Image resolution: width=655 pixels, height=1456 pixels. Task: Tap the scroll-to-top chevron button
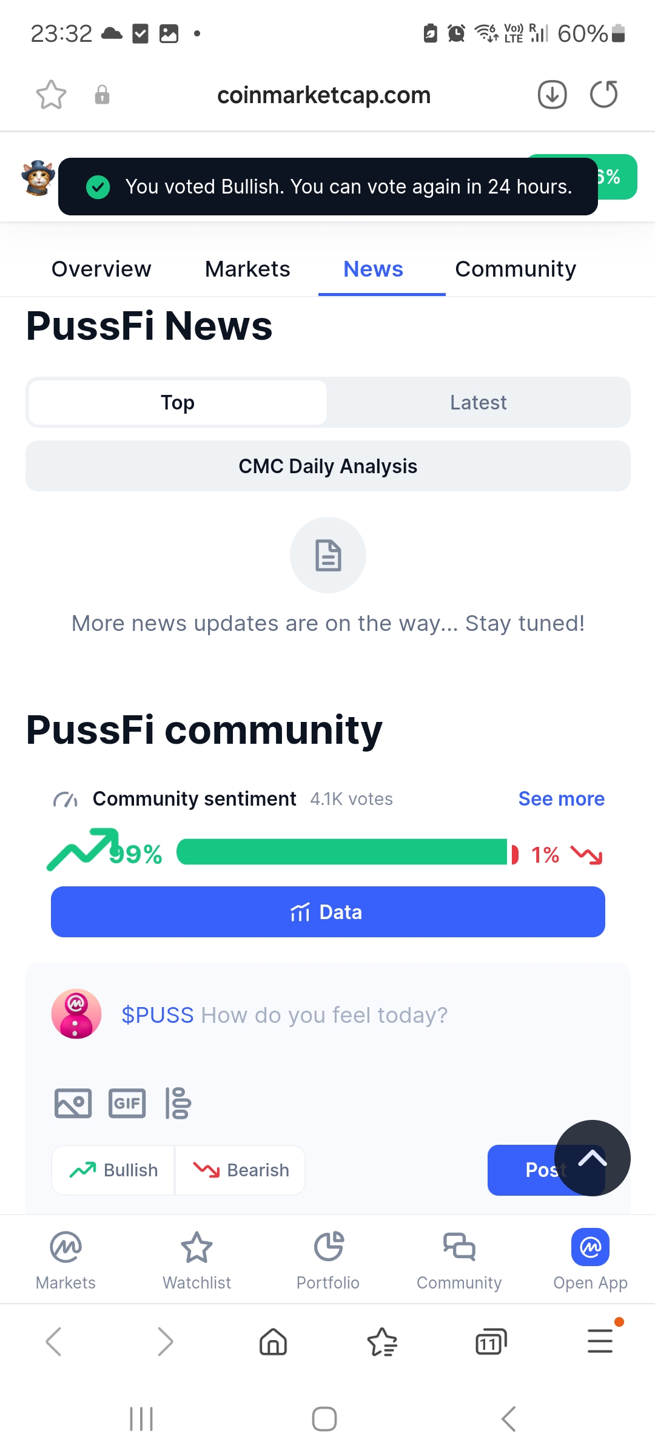tap(592, 1158)
